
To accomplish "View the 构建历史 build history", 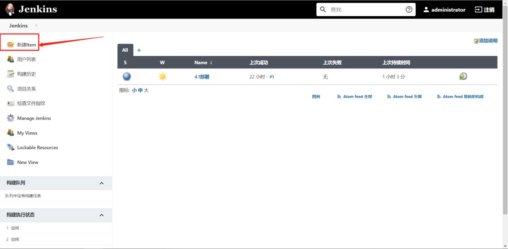I will (25, 74).
